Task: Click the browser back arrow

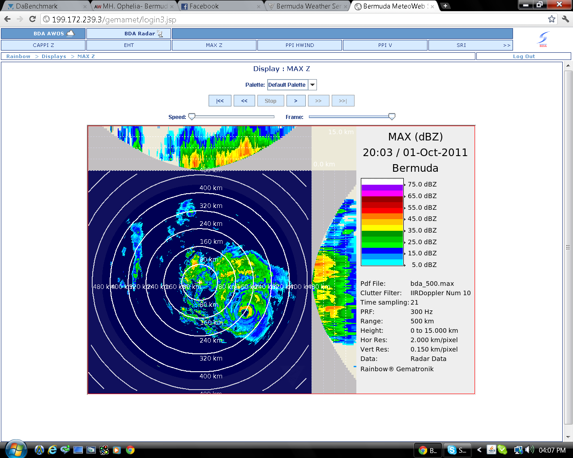Action: point(8,19)
